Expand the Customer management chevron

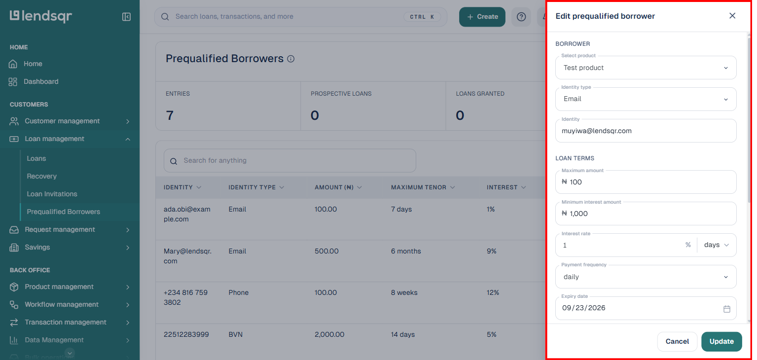pyautogui.click(x=128, y=121)
